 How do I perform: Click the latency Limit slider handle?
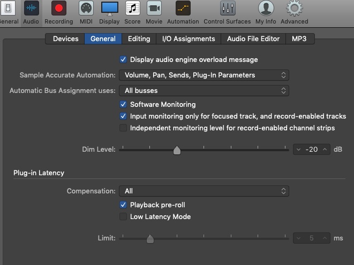pos(150,239)
